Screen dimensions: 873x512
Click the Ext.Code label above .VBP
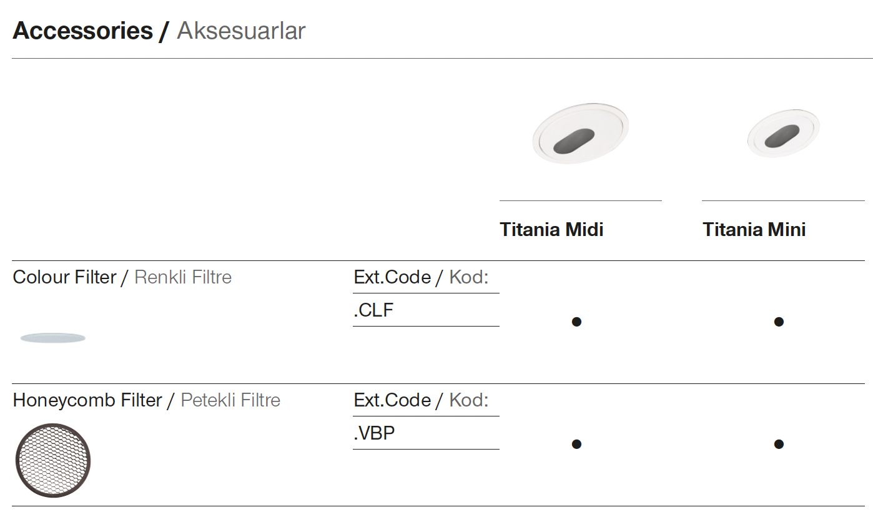392,400
